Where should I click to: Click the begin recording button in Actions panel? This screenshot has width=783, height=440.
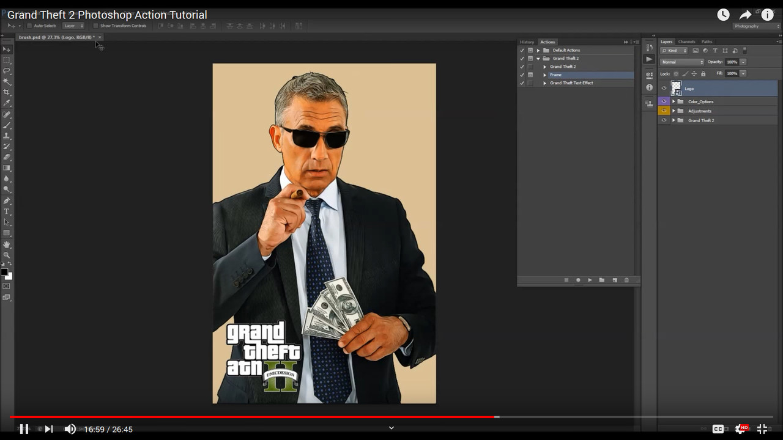pos(578,280)
